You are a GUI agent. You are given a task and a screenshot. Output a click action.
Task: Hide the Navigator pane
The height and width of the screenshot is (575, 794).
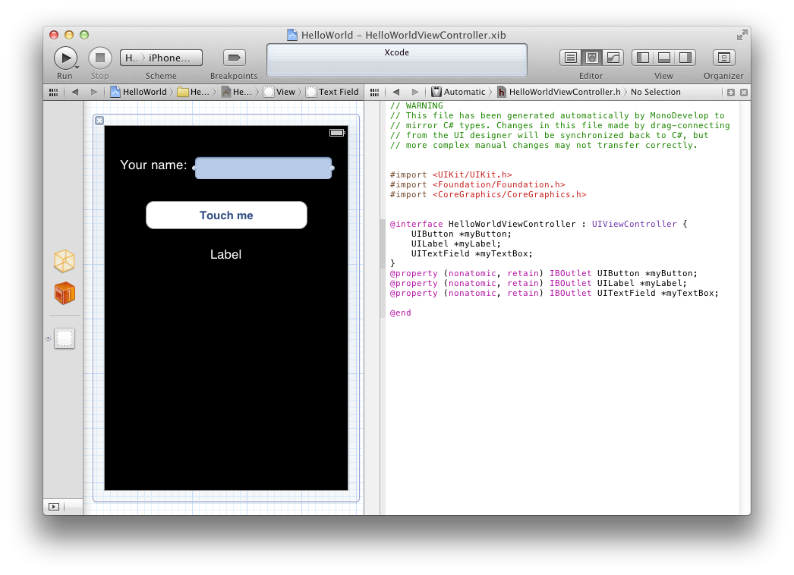(642, 58)
